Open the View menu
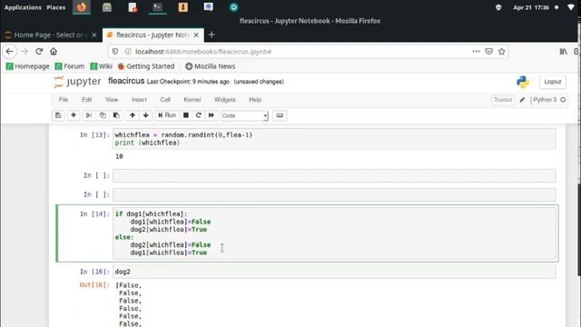The width and height of the screenshot is (581, 327). (x=112, y=100)
